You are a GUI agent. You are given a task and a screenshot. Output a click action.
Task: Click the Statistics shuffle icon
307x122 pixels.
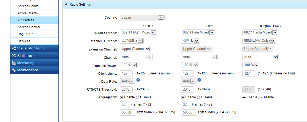(x=14, y=56)
